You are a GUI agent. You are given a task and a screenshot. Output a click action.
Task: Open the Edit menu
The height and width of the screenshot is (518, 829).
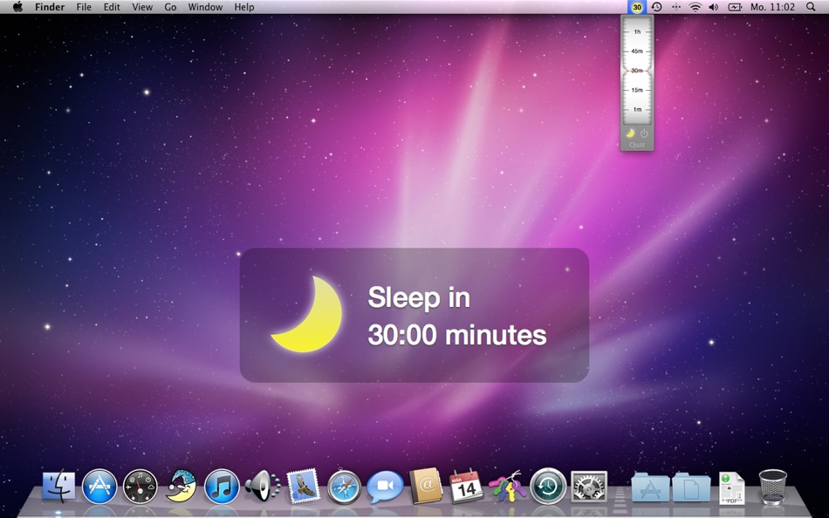[x=112, y=7]
